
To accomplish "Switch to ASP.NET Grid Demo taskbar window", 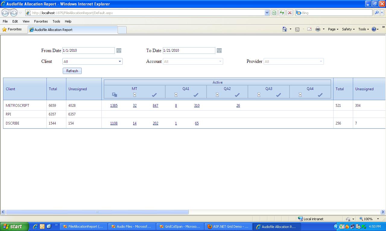I will (x=228, y=226).
